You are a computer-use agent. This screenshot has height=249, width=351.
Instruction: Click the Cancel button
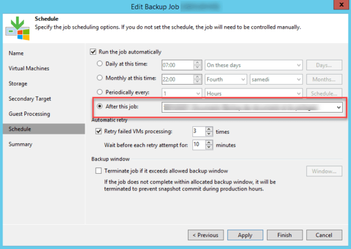[324, 235]
